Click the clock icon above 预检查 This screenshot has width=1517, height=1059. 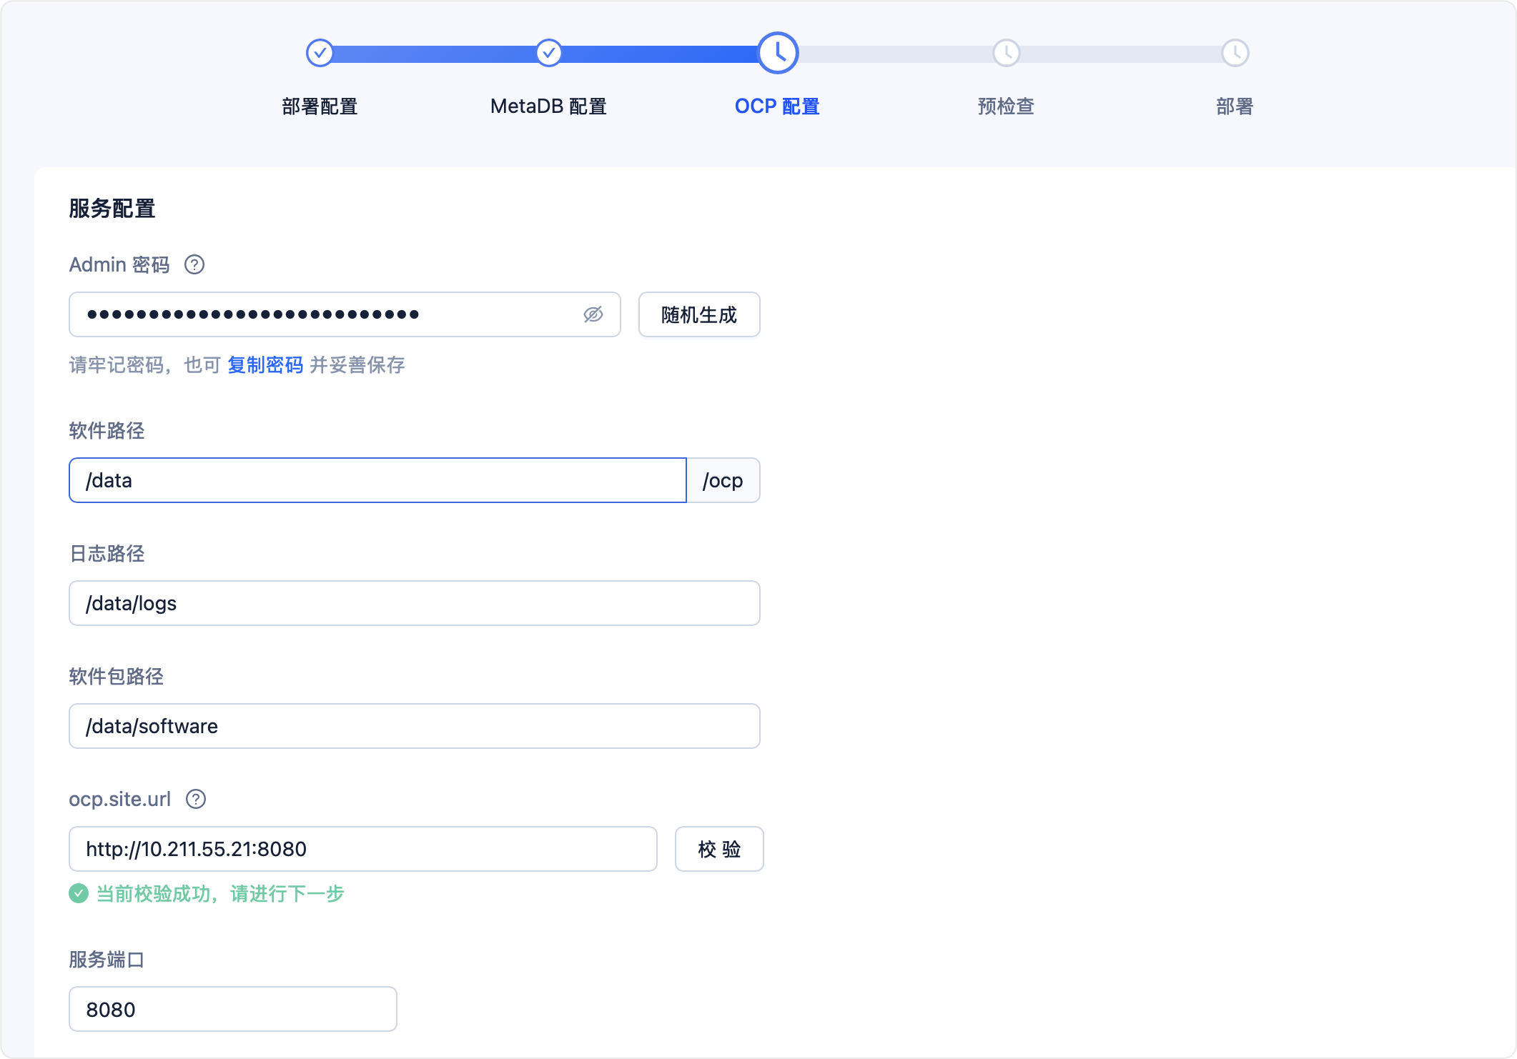1005,53
